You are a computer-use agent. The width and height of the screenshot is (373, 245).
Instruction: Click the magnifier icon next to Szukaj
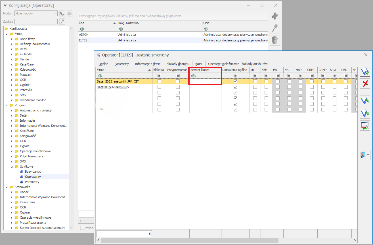62,22
